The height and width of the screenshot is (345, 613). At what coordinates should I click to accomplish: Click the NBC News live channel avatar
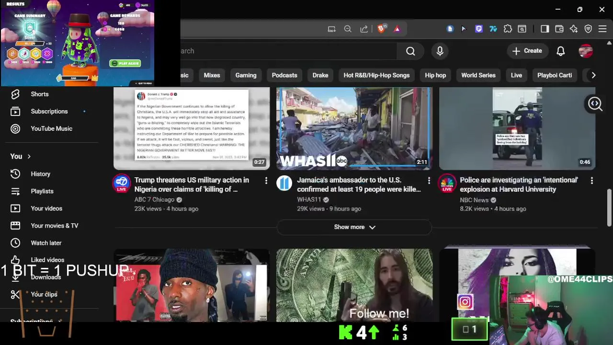point(447,184)
